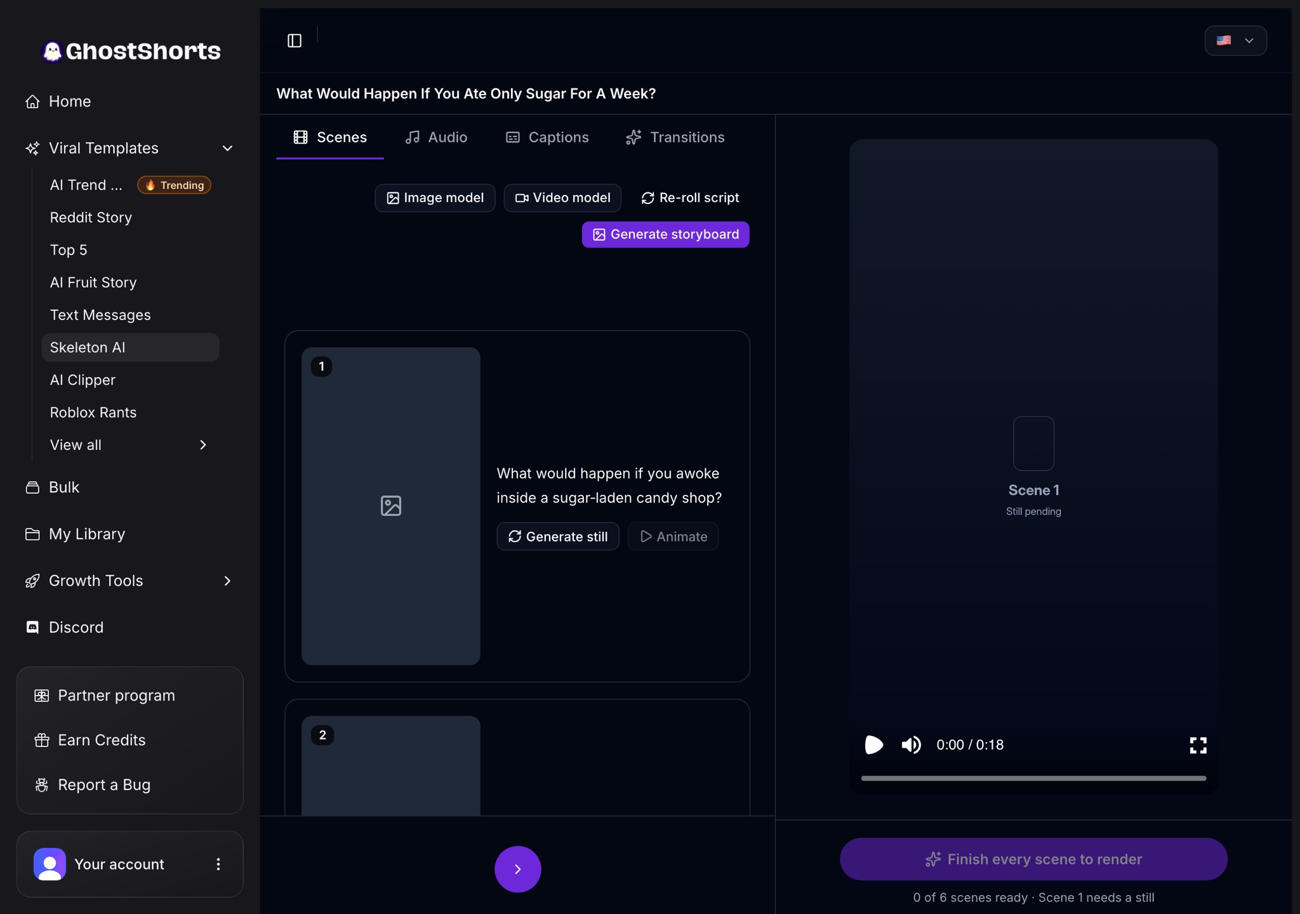The image size is (1300, 914).
Task: Re-roll the script
Action: tap(690, 198)
